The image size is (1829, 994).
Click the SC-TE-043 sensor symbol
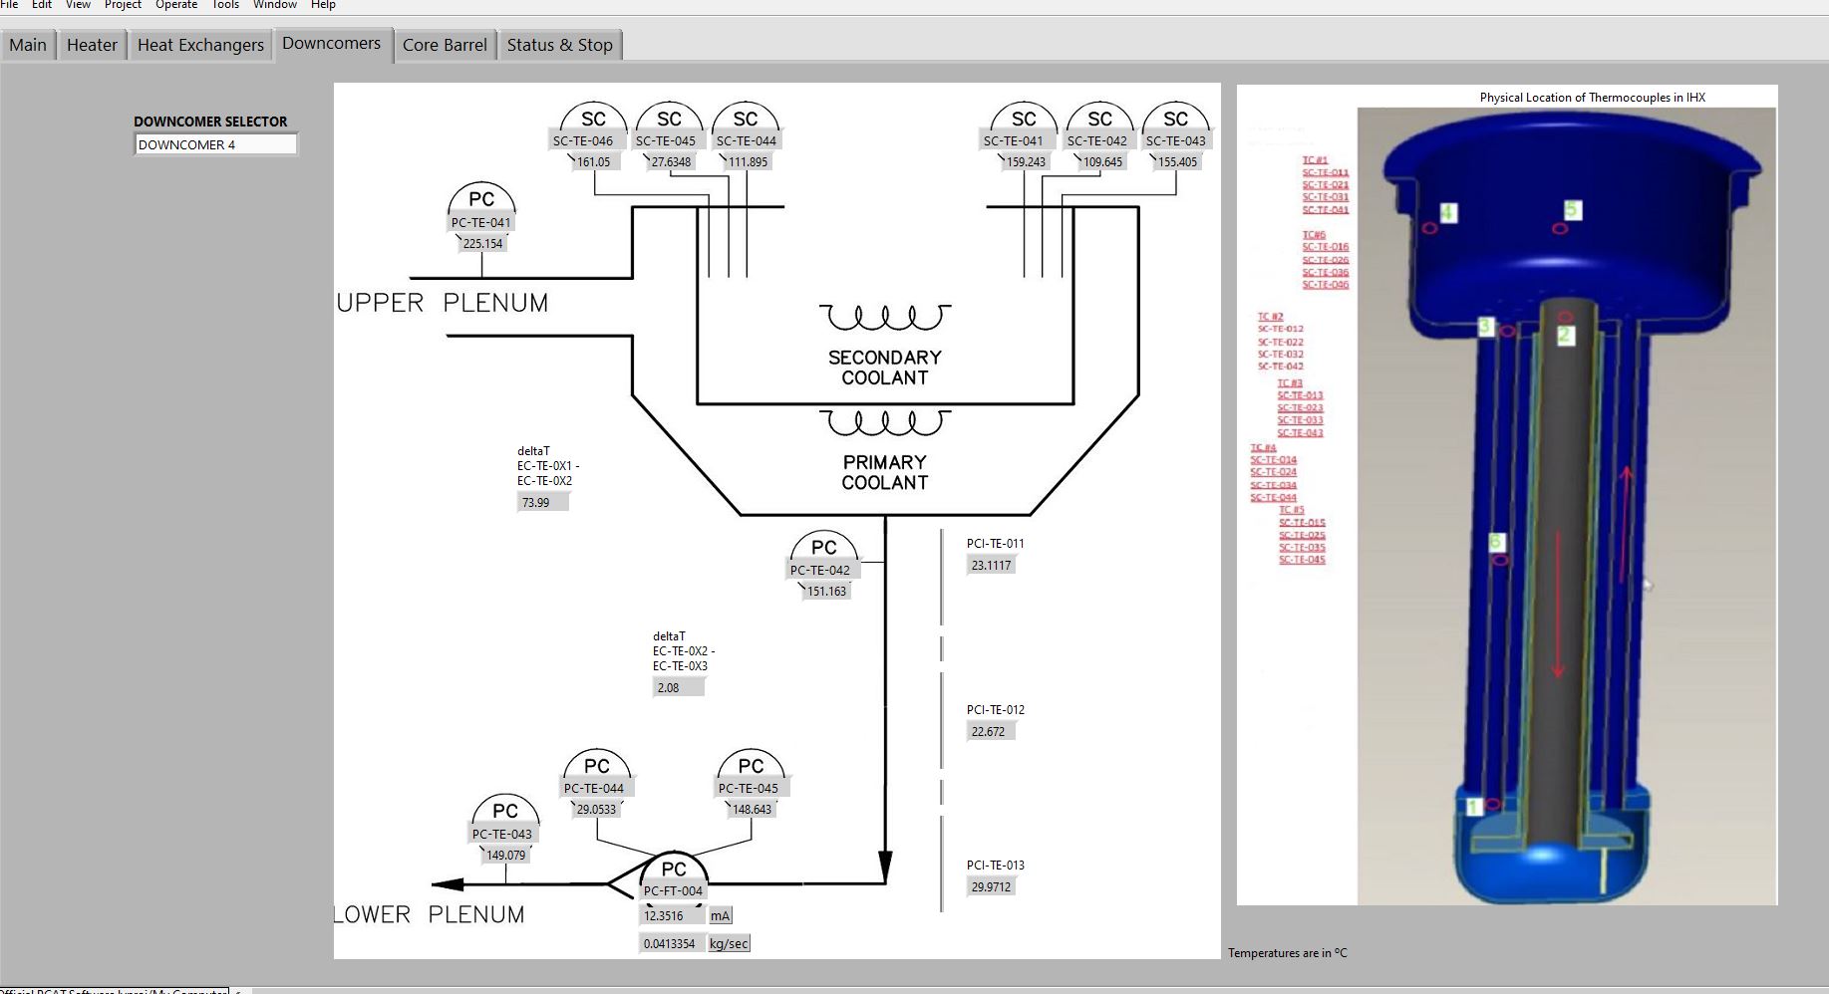(1176, 122)
